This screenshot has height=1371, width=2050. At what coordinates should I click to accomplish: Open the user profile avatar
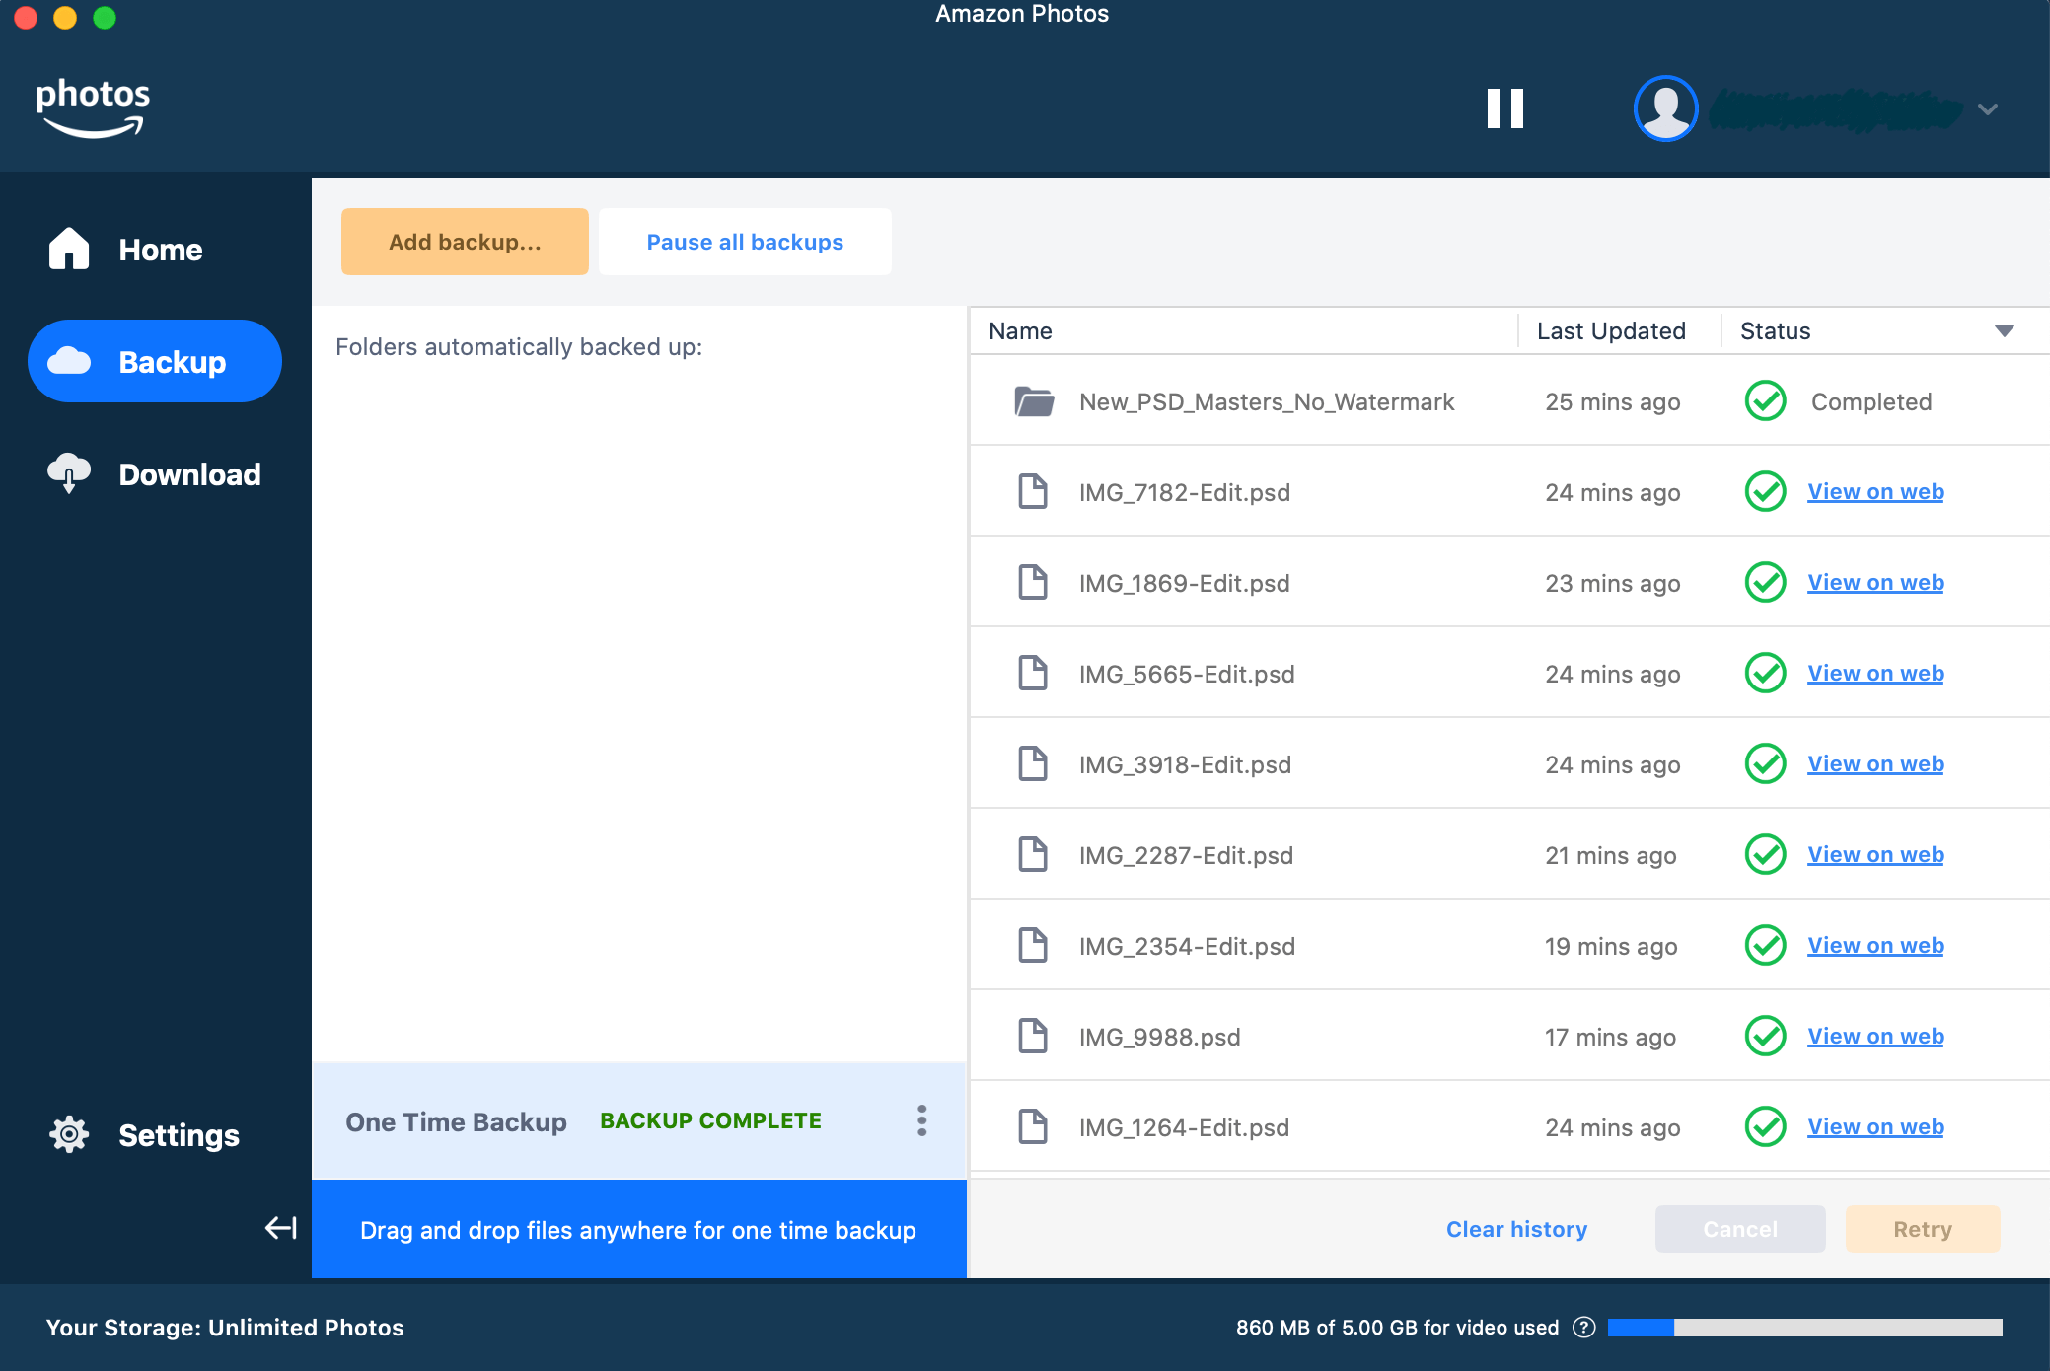1665,108
